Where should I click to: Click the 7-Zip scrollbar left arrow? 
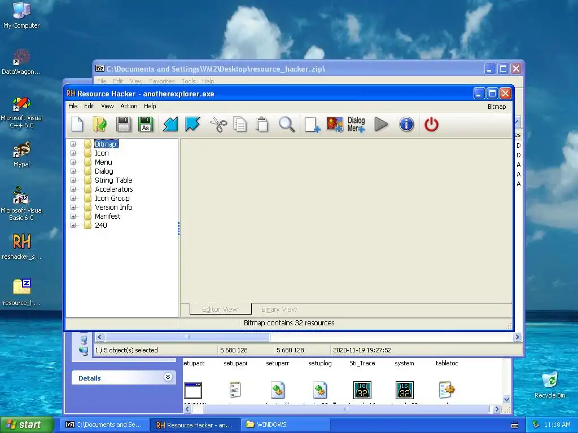point(99,337)
